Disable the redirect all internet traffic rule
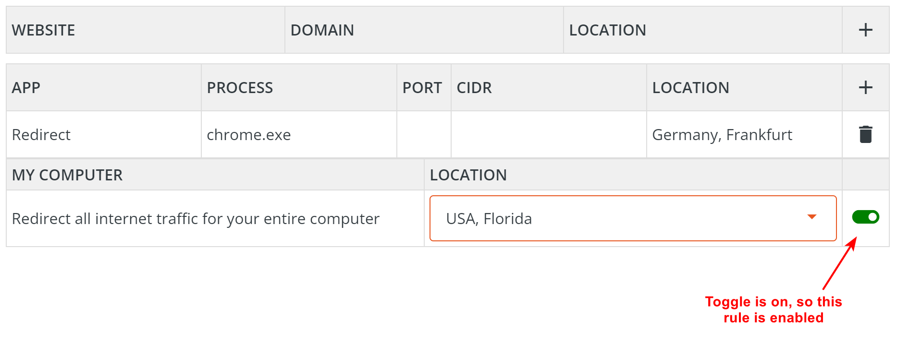Image resolution: width=897 pixels, height=344 pixels. coord(865,217)
